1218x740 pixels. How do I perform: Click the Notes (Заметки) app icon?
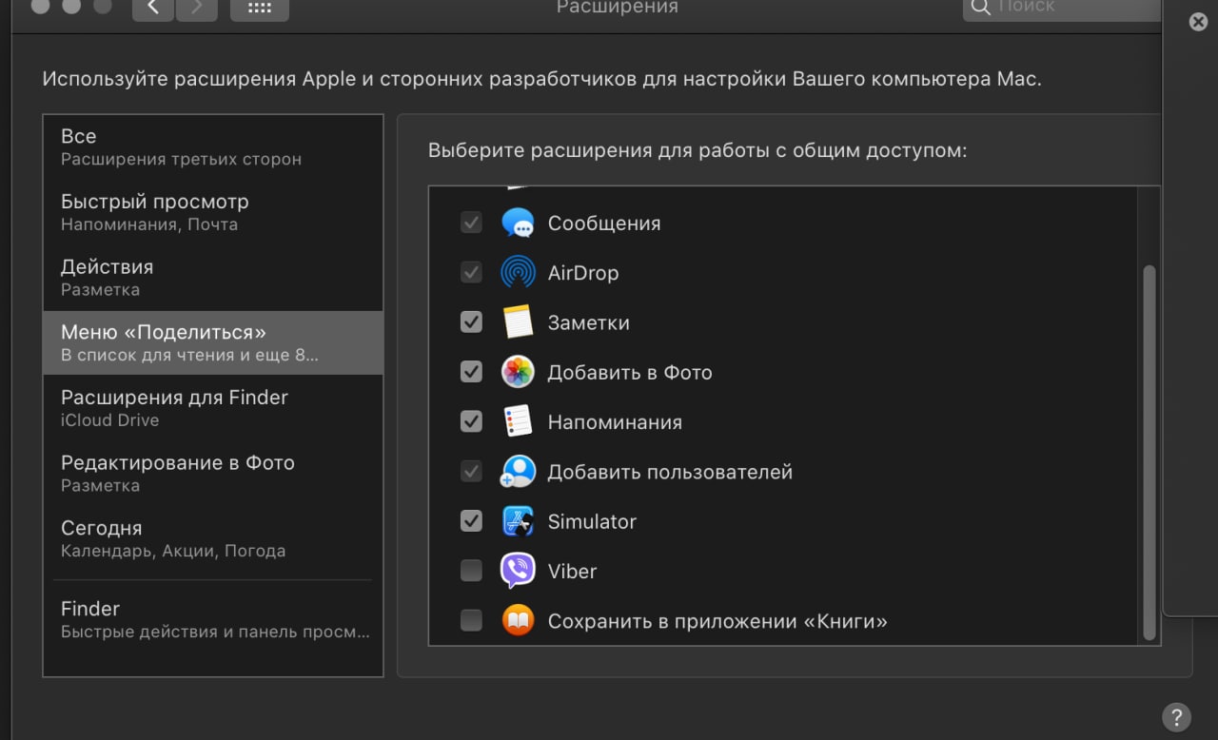(x=518, y=322)
